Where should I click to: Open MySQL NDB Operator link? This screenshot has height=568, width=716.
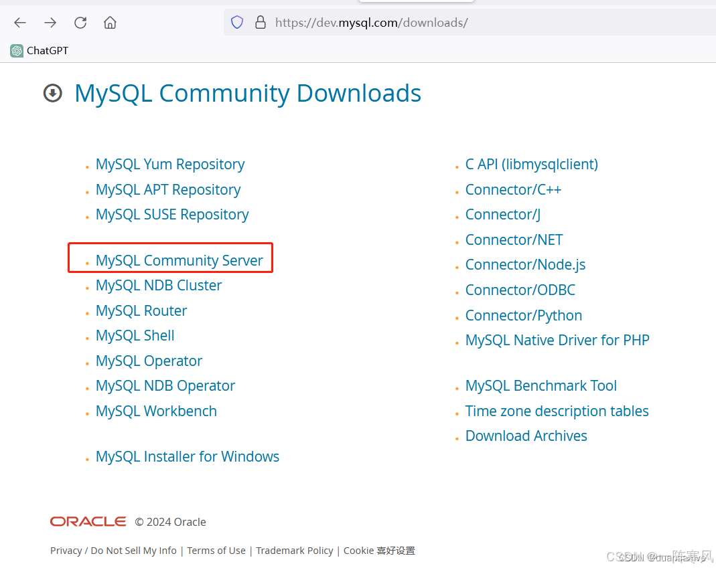[165, 386]
